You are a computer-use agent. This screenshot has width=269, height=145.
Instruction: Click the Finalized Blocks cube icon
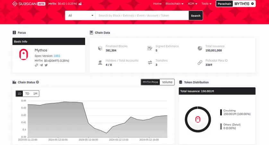[100, 48]
